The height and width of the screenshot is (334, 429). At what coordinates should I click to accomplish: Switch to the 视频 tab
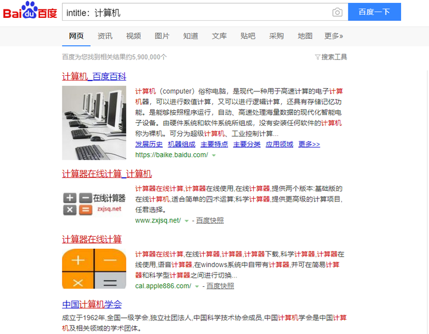(133, 36)
